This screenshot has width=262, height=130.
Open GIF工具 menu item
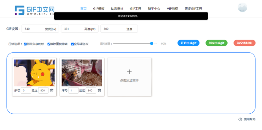click(x=136, y=9)
